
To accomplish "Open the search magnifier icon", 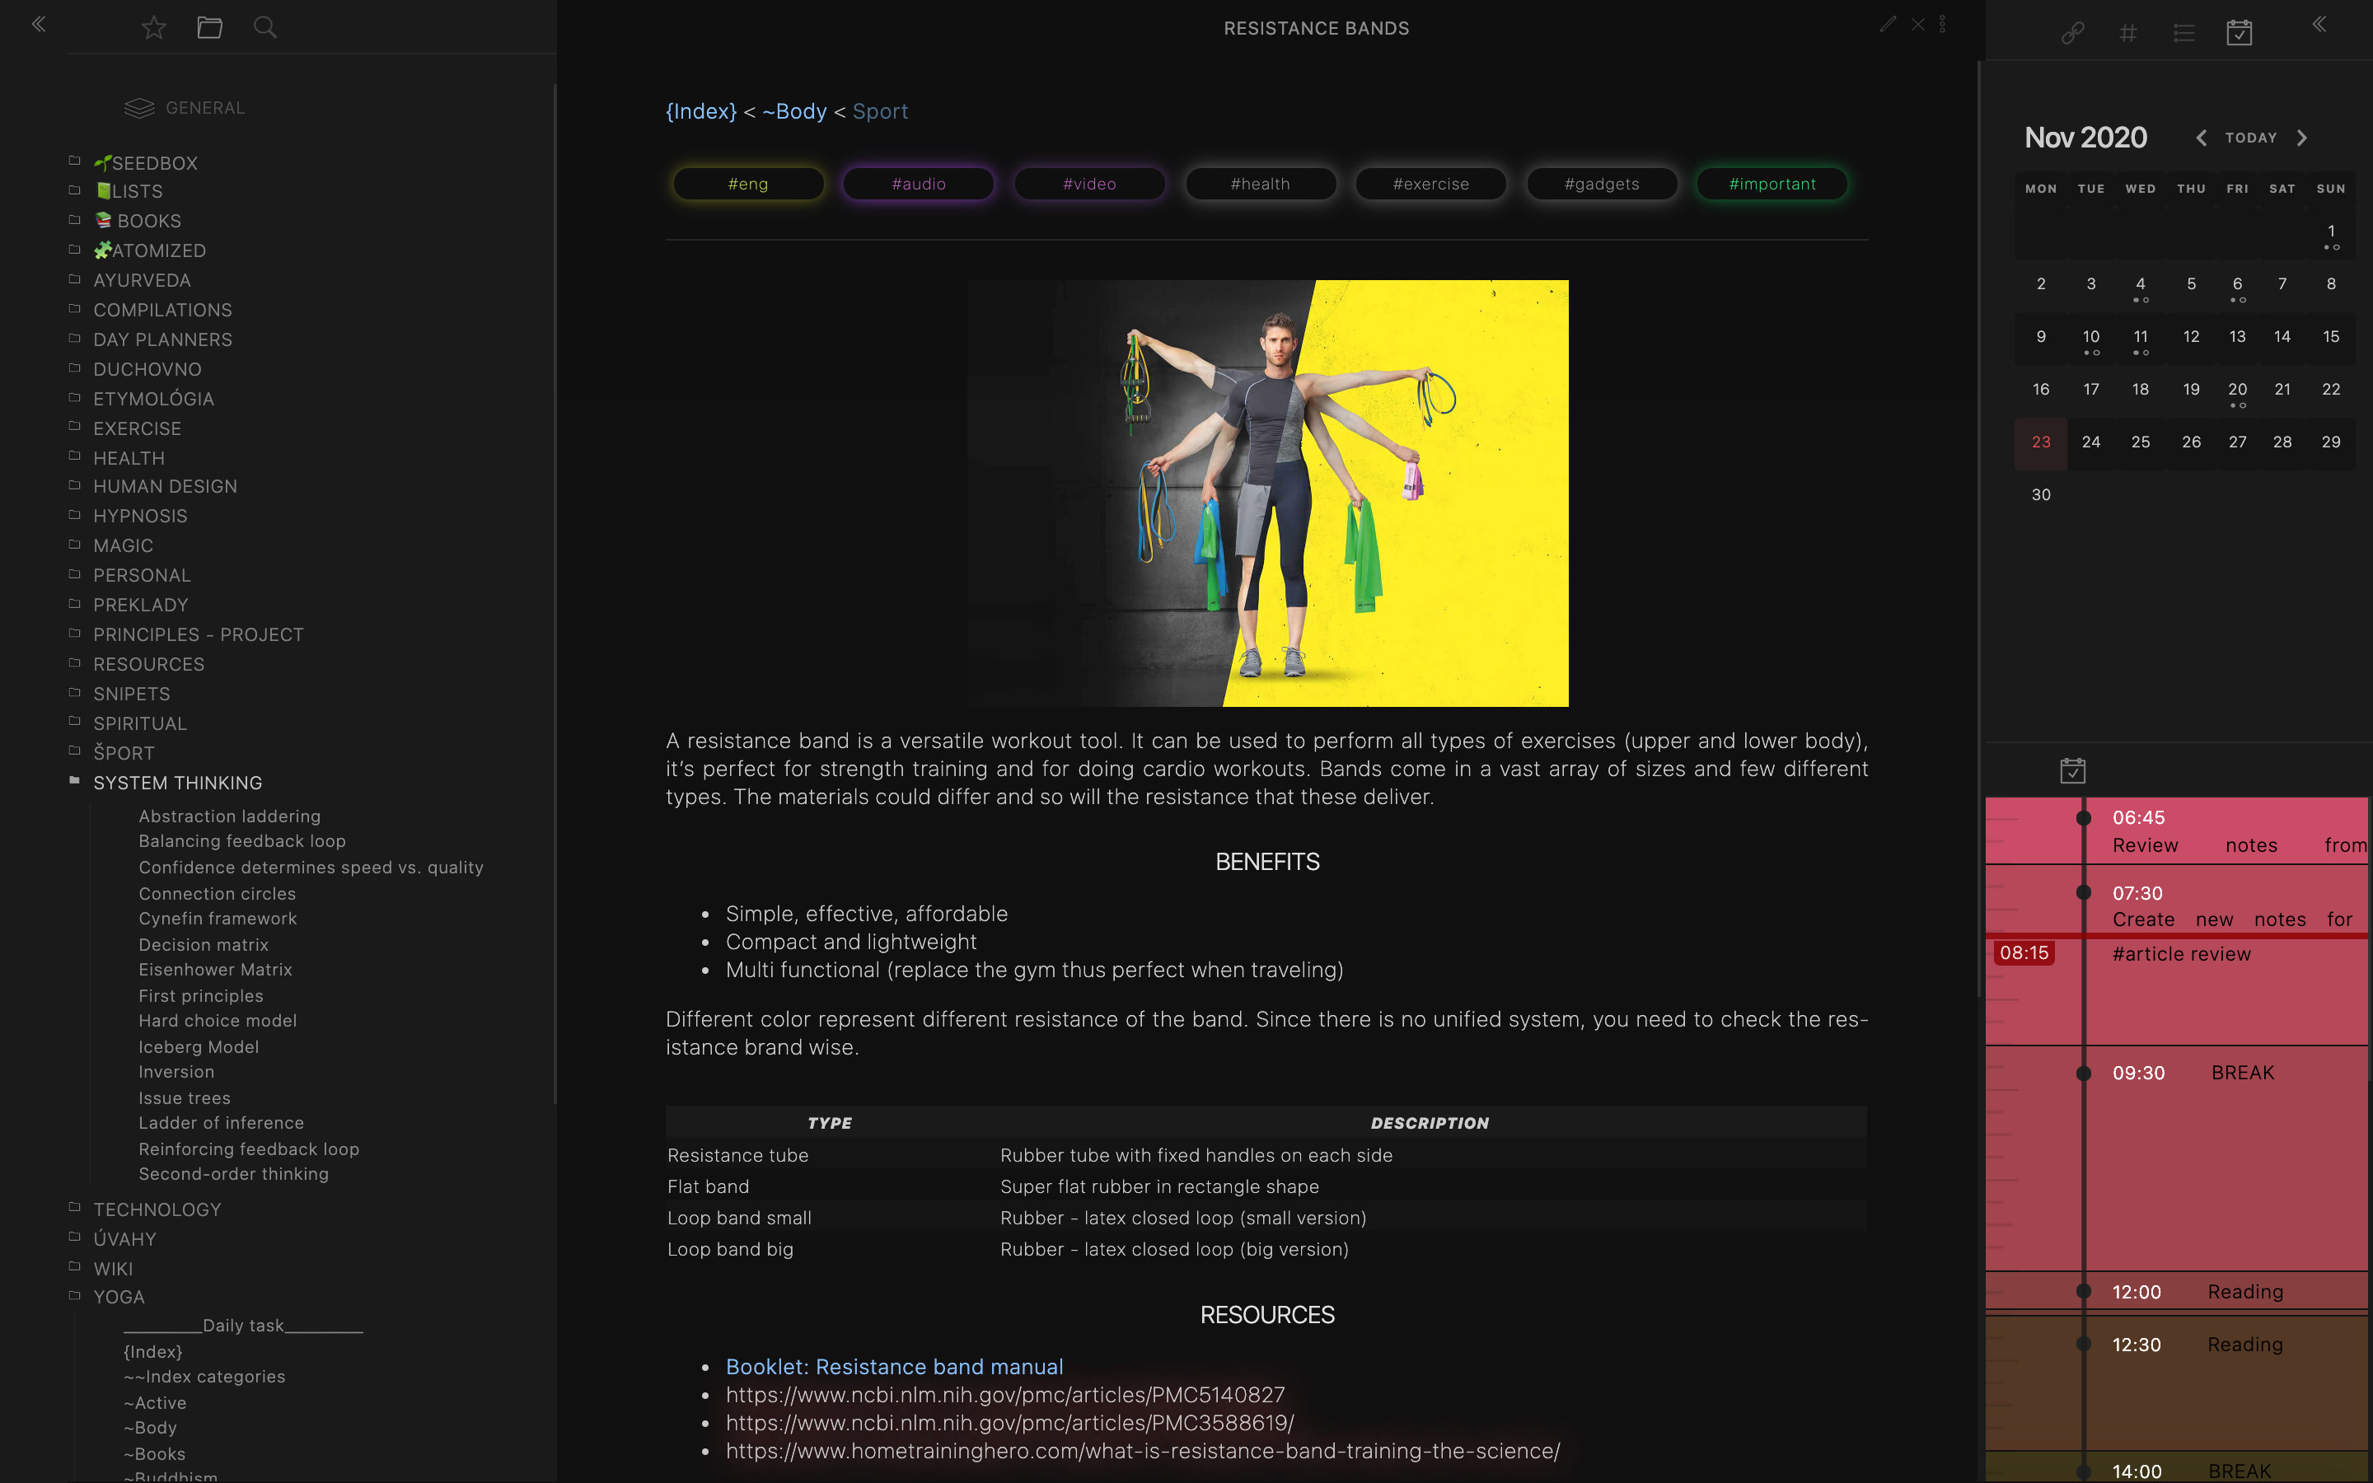I will pos(264,27).
